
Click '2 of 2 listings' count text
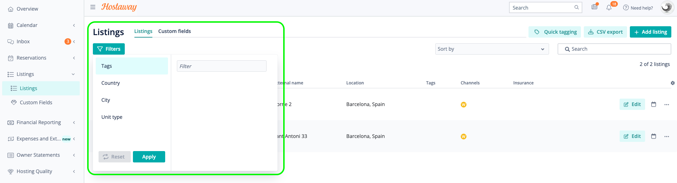[x=655, y=64]
